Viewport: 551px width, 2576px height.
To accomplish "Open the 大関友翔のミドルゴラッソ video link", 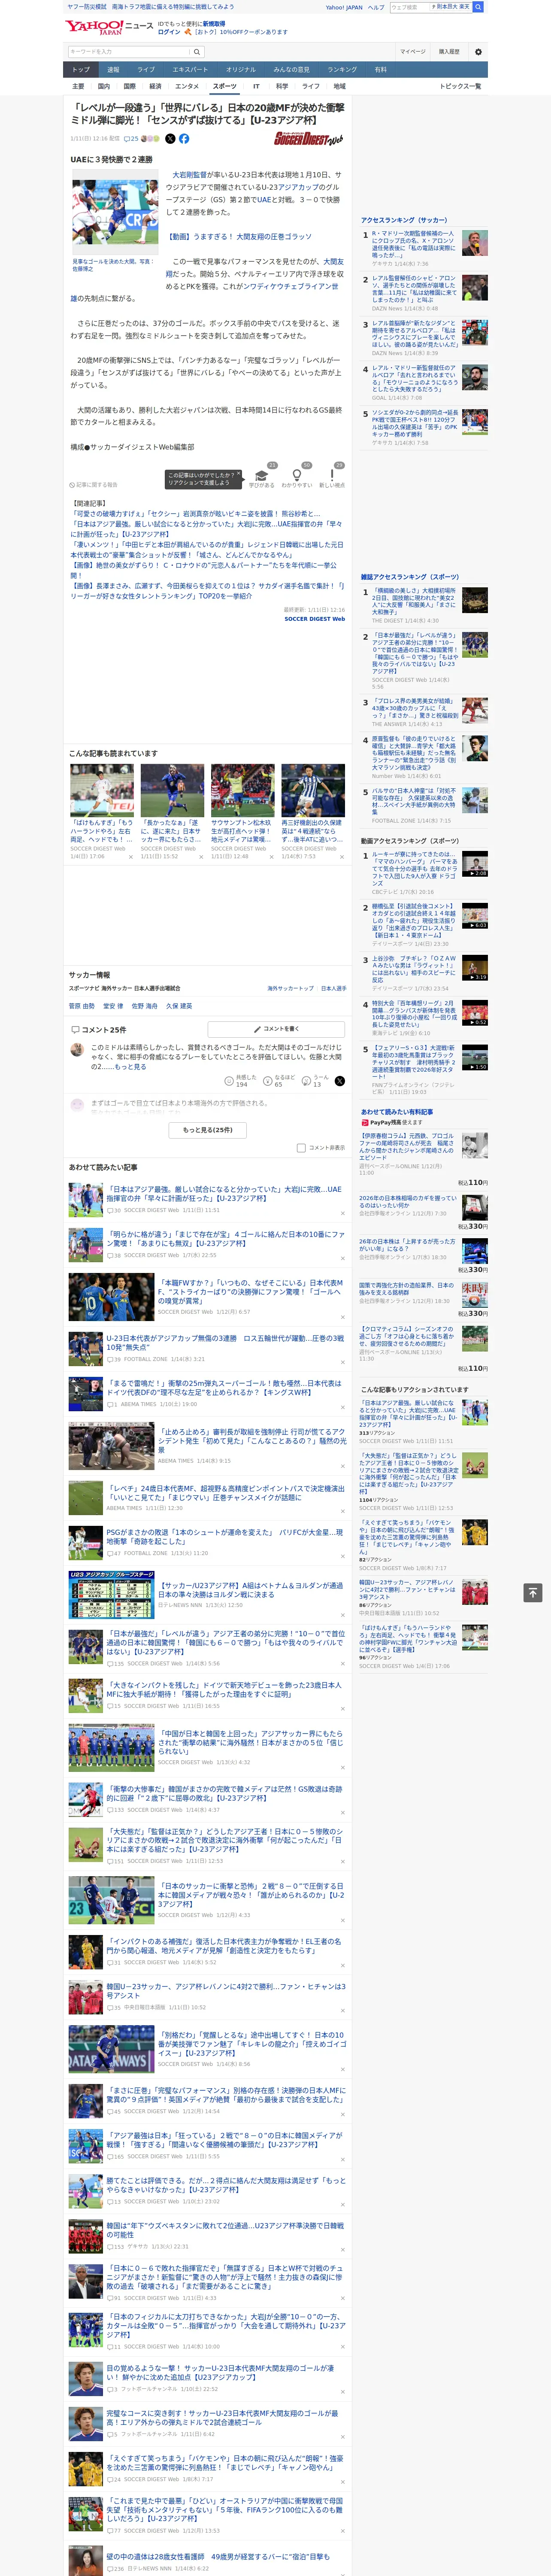I will tap(239, 237).
